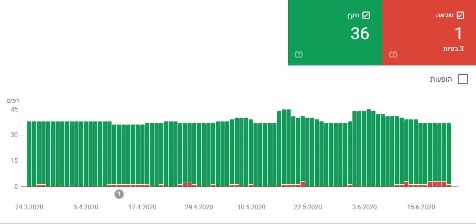Click the gray annotation marker numbered 1
Viewport: 476px width, 224px height.
[x=119, y=194]
